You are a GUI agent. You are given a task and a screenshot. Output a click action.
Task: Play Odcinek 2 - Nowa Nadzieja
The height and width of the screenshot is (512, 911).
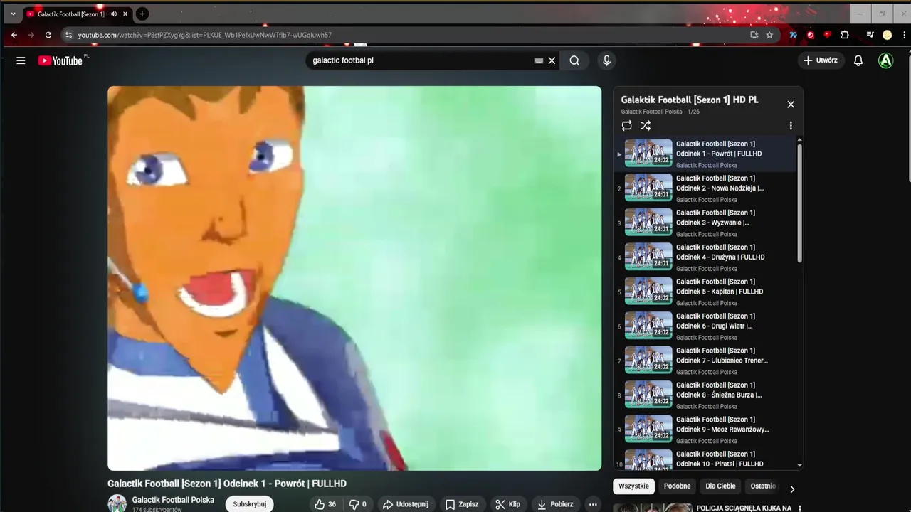pos(705,188)
